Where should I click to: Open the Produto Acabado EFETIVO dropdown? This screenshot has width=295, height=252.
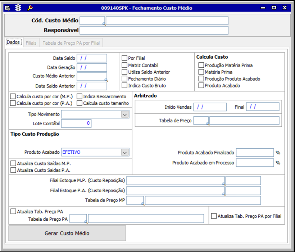coord(125,152)
